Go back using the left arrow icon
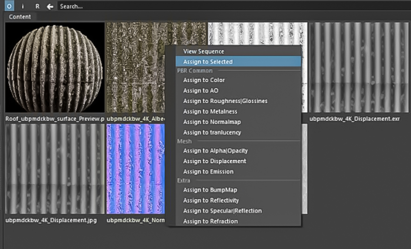Image resolution: width=411 pixels, height=249 pixels. (50, 7)
